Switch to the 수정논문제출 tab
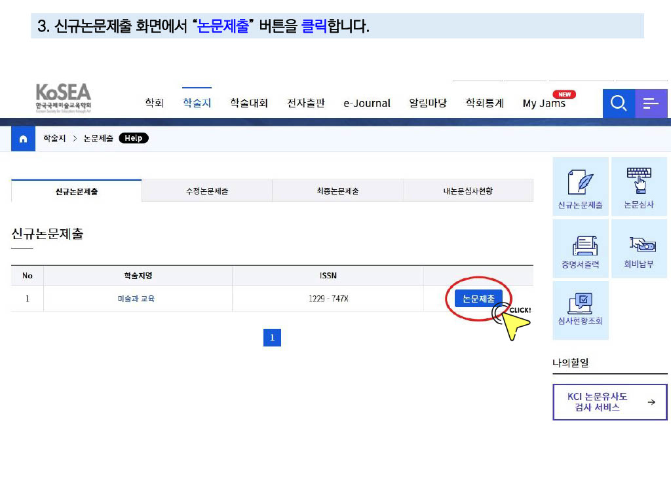Image resolution: width=671 pixels, height=503 pixels. (x=207, y=191)
